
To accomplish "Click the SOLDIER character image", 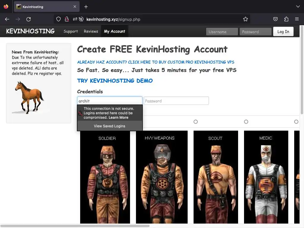I will 105,177.
